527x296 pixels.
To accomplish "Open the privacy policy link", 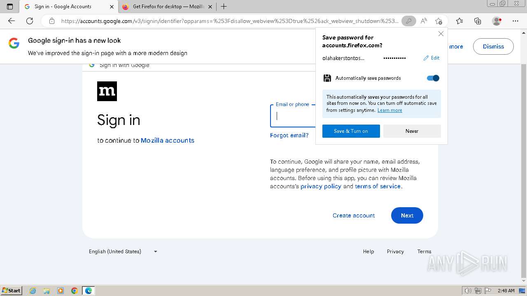I will point(321,186).
